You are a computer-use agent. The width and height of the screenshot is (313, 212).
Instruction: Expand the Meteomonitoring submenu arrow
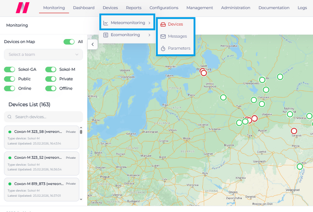(x=149, y=23)
